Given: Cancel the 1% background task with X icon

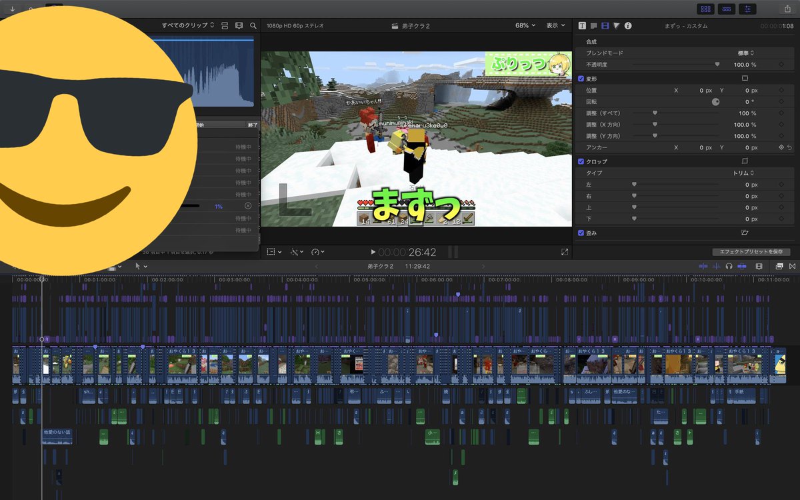Looking at the screenshot, I should tap(248, 206).
